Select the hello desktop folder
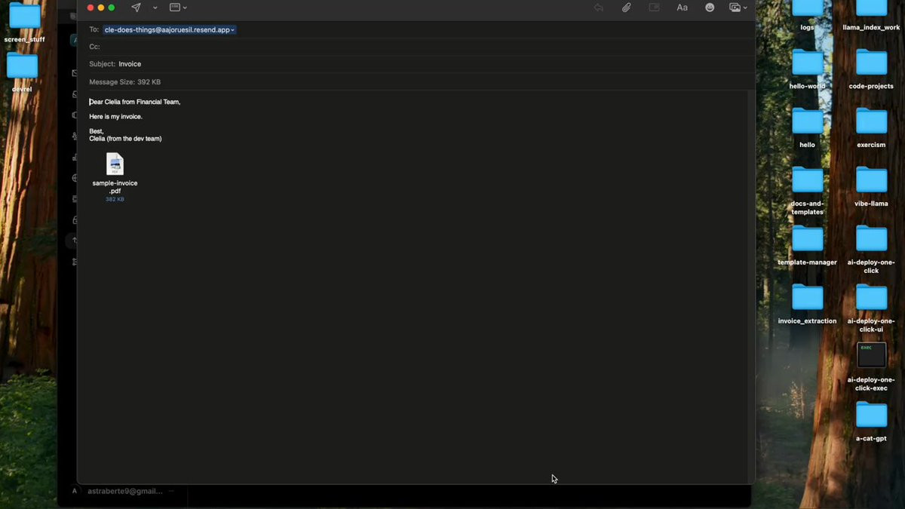Screen dimensions: 905x509 coord(807,121)
